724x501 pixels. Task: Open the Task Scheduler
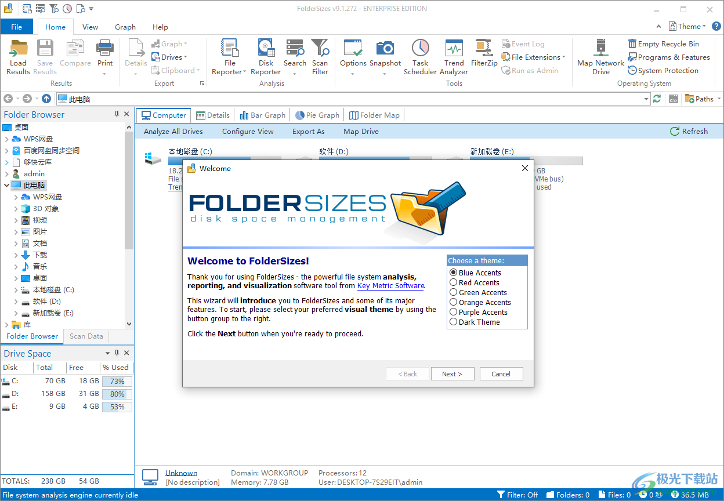(420, 57)
